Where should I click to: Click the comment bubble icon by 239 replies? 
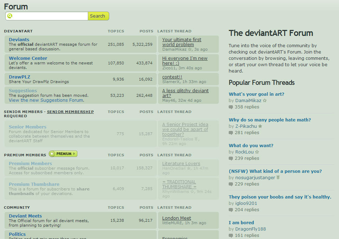click(231, 158)
